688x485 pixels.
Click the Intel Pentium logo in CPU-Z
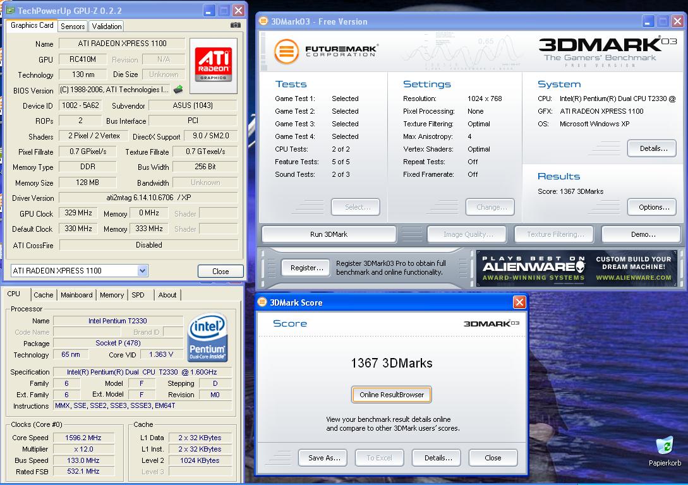pyautogui.click(x=207, y=337)
